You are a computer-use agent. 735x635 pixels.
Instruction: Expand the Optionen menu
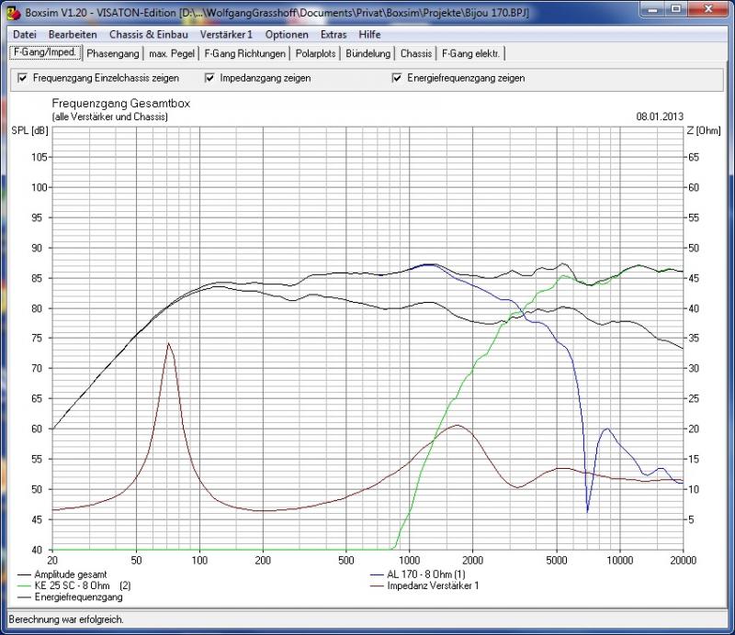tap(286, 34)
